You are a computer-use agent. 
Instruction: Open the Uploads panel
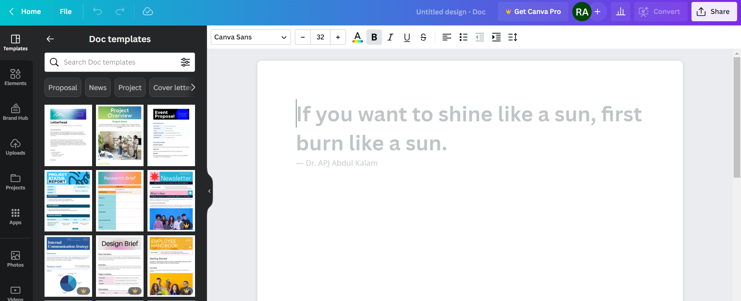tap(15, 147)
